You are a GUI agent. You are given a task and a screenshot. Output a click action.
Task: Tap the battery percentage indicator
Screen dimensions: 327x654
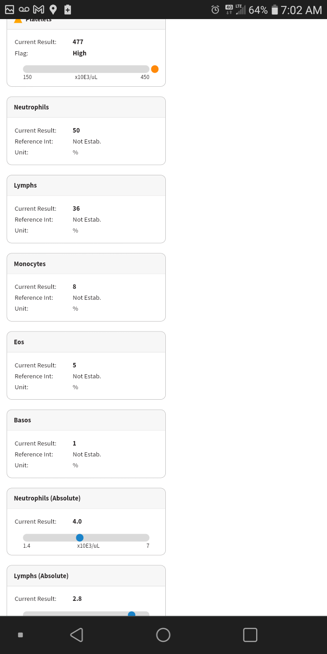point(258,10)
